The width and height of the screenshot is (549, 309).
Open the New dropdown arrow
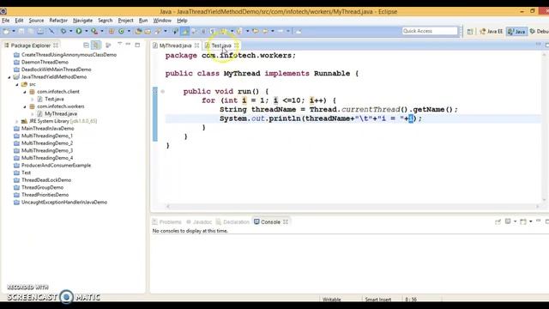pyautogui.click(x=14, y=32)
